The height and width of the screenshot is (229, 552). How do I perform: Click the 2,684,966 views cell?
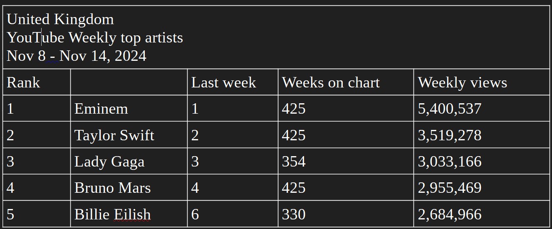tap(482, 214)
